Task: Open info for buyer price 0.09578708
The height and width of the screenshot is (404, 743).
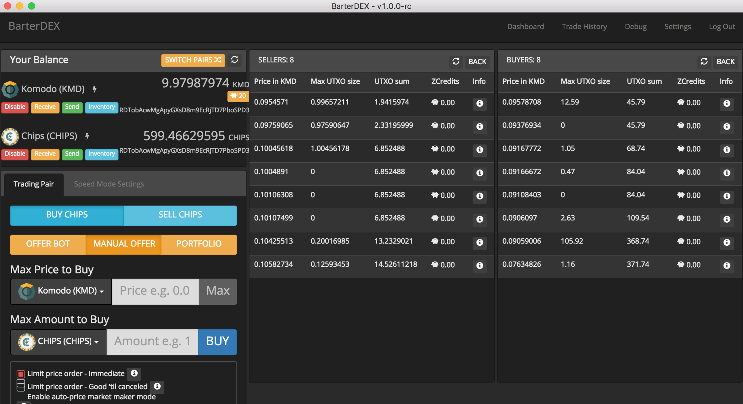Action: 727,103
